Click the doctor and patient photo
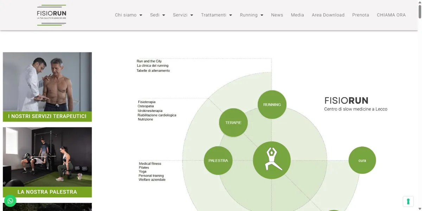 47,82
